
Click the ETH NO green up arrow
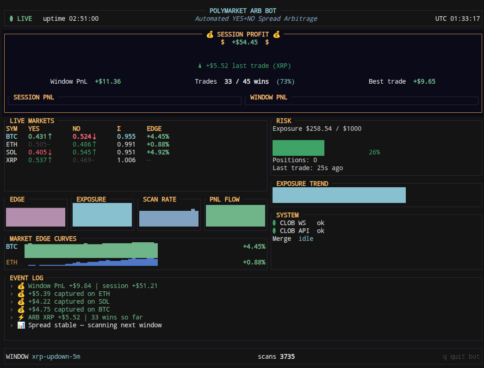click(94, 144)
